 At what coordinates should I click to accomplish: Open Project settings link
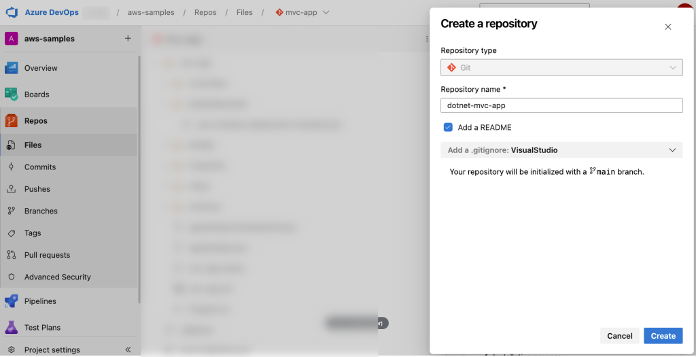coord(52,350)
